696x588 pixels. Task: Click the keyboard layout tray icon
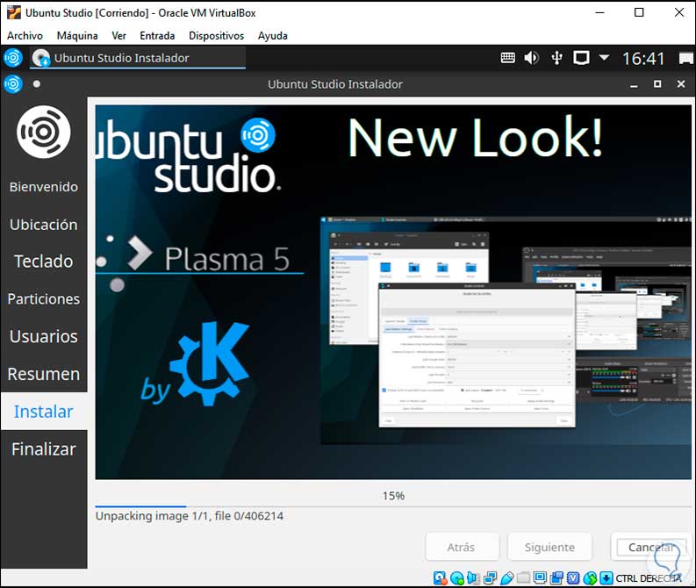(508, 58)
